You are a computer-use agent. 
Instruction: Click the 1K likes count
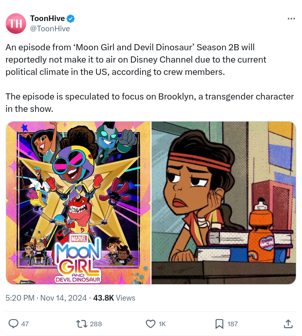click(x=162, y=324)
